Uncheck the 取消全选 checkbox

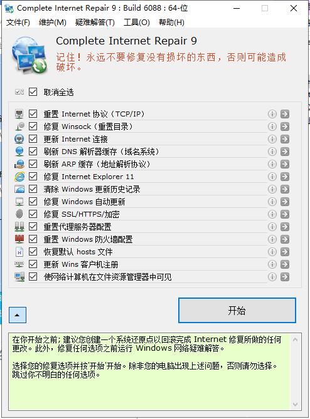coord(33,92)
